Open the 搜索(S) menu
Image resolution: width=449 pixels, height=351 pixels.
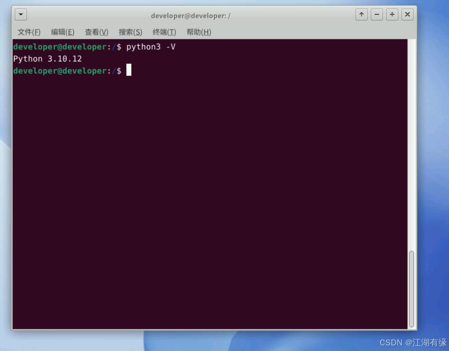click(131, 32)
